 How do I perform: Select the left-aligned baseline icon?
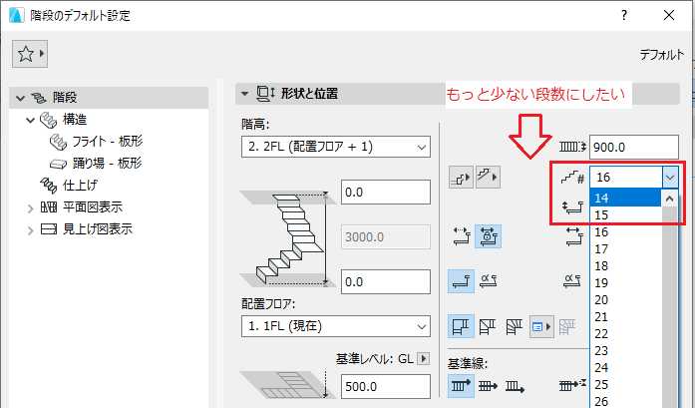[x=461, y=386]
